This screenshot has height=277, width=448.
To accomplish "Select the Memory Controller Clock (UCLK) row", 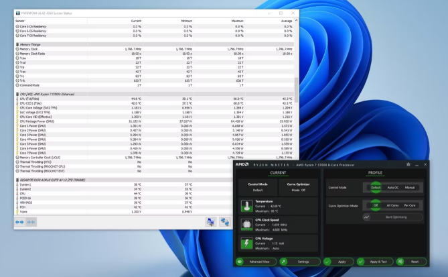I will pos(154,158).
